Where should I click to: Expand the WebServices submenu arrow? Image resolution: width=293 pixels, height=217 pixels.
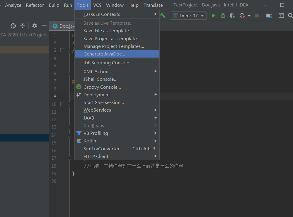(156, 110)
